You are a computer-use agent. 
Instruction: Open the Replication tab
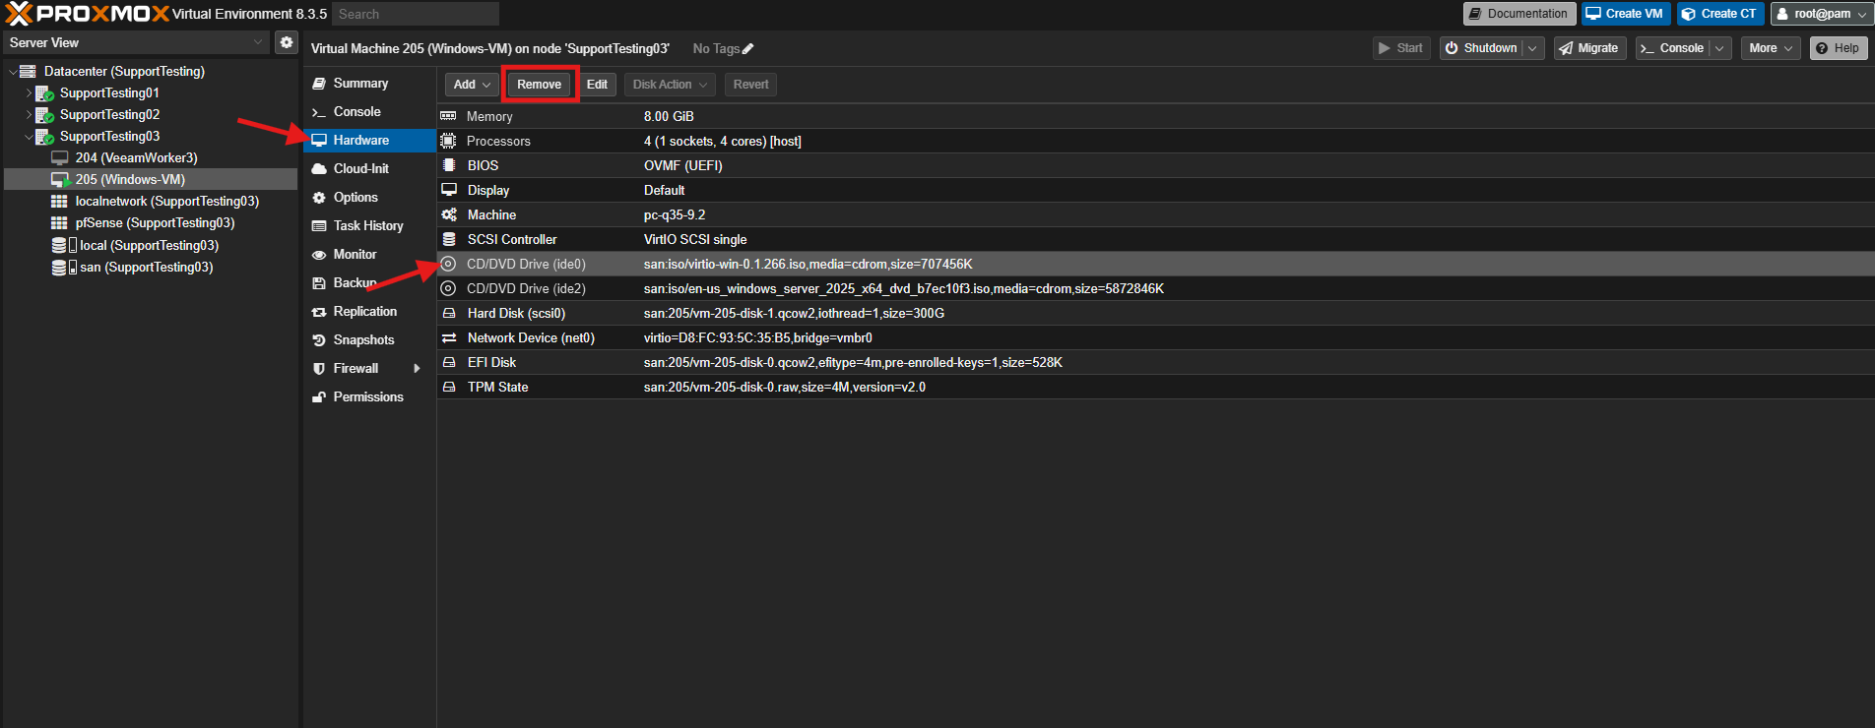coord(369,312)
